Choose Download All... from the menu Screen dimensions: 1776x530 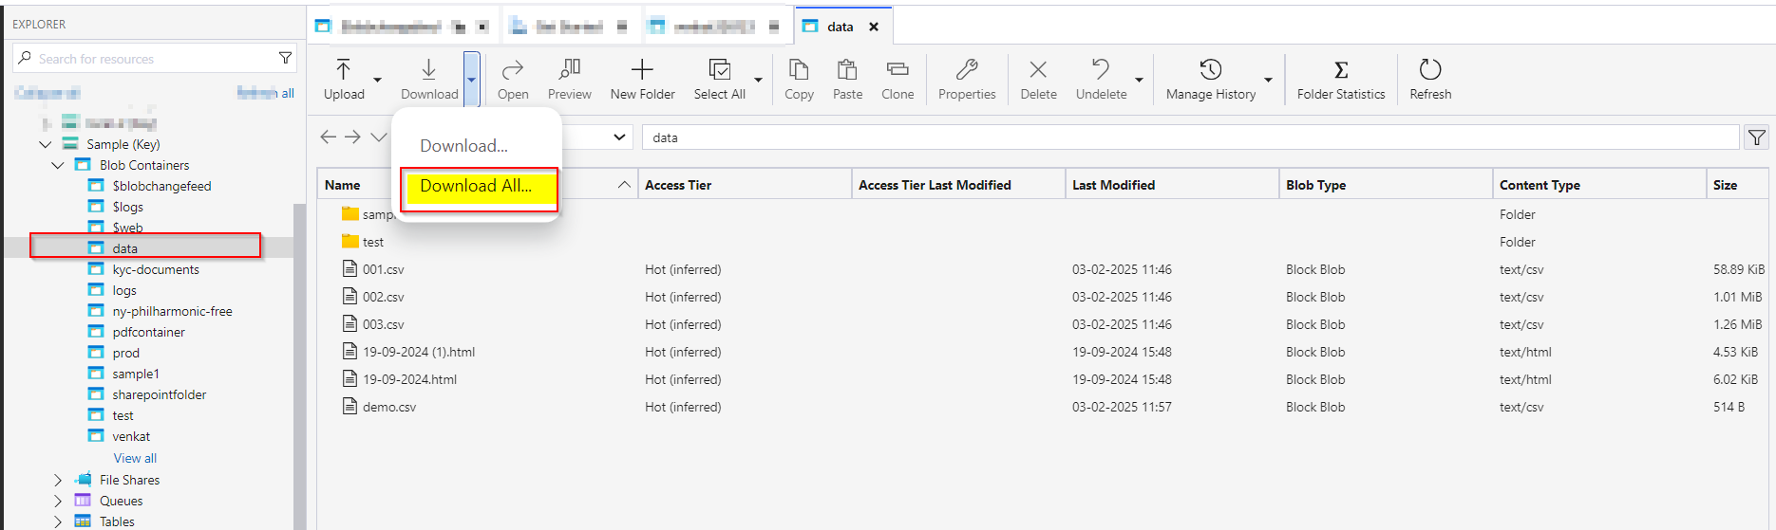coord(477,186)
